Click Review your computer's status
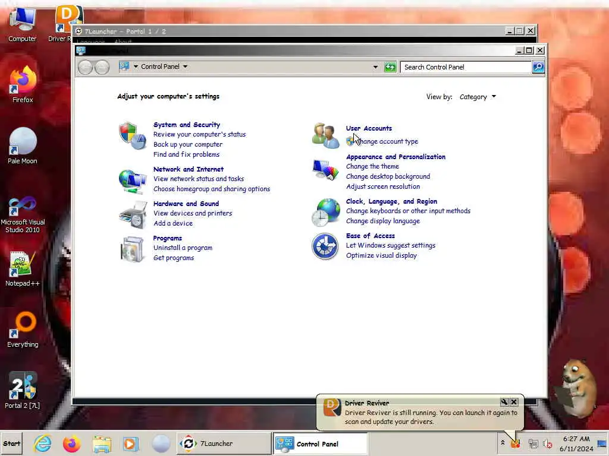609x456 pixels. 199,134
